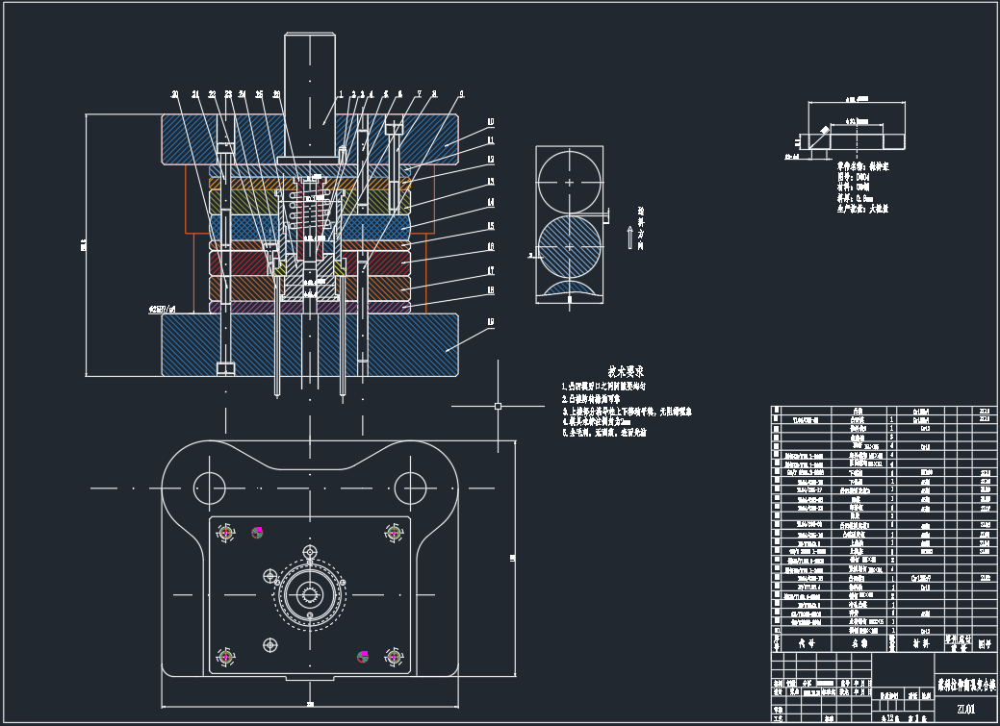Select the lower die shoe blue hatched block
The height and width of the screenshot is (726, 1000).
[x=310, y=345]
